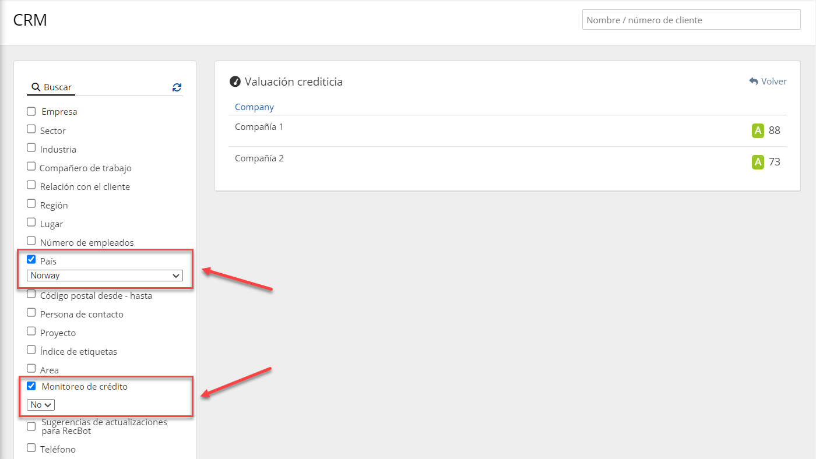Screen dimensions: 816x459
Task: Click the green A badge for Compañía 1
Action: click(x=758, y=130)
